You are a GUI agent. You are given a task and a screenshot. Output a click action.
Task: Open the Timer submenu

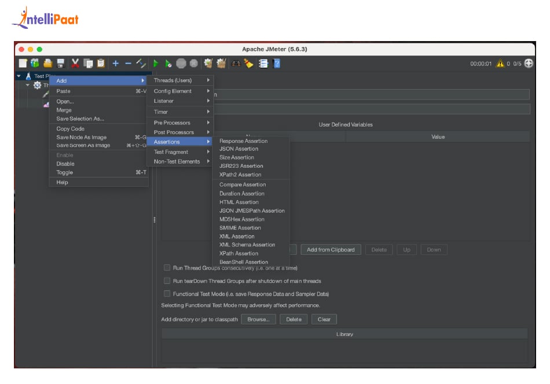180,112
